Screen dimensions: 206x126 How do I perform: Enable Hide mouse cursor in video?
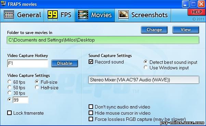tap(91, 113)
